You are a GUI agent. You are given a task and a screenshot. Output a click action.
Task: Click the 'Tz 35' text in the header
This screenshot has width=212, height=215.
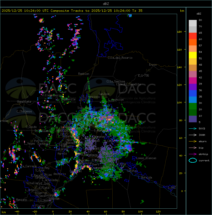[x=137, y=11]
